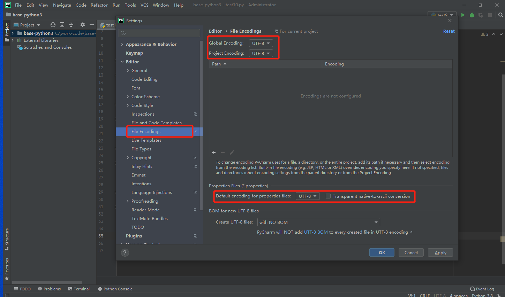The height and width of the screenshot is (297, 505).
Task: Select Live Templates in settings tree
Action: (146, 140)
